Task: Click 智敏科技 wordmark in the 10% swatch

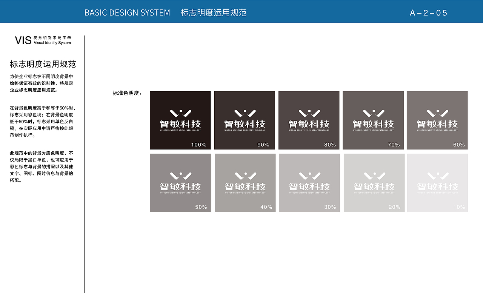Action: tap(438, 186)
